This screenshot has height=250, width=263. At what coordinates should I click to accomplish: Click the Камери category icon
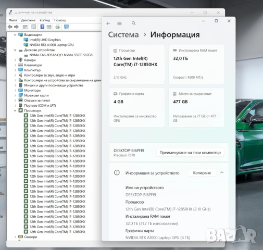[x=20, y=60]
